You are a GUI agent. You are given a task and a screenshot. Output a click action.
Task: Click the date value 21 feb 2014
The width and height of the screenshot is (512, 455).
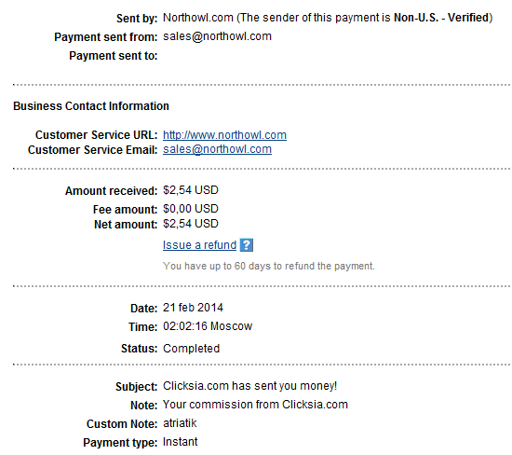click(193, 308)
